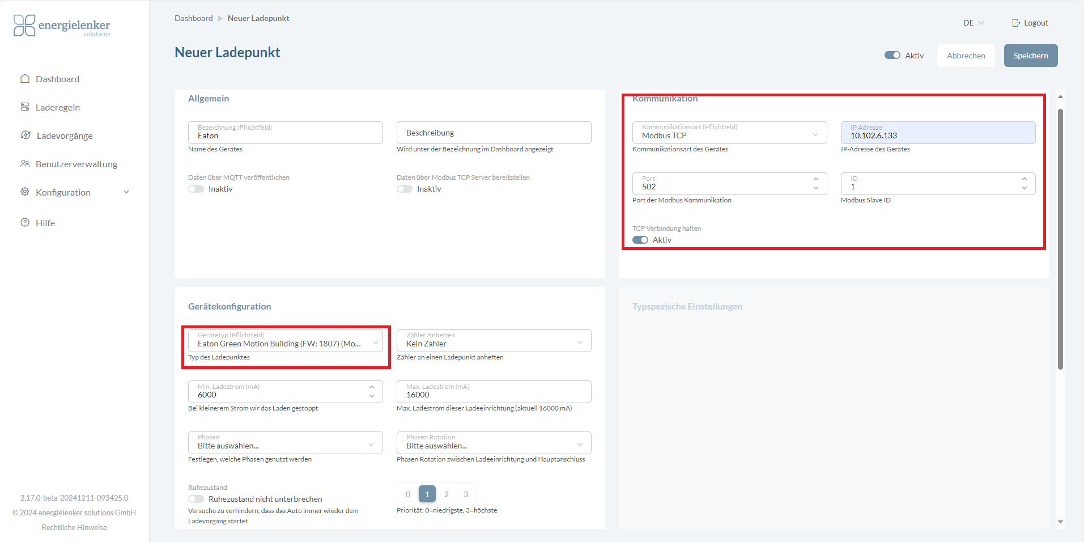Click the Speichern button
Screen dimensions: 1084x542
[x=1031, y=56]
